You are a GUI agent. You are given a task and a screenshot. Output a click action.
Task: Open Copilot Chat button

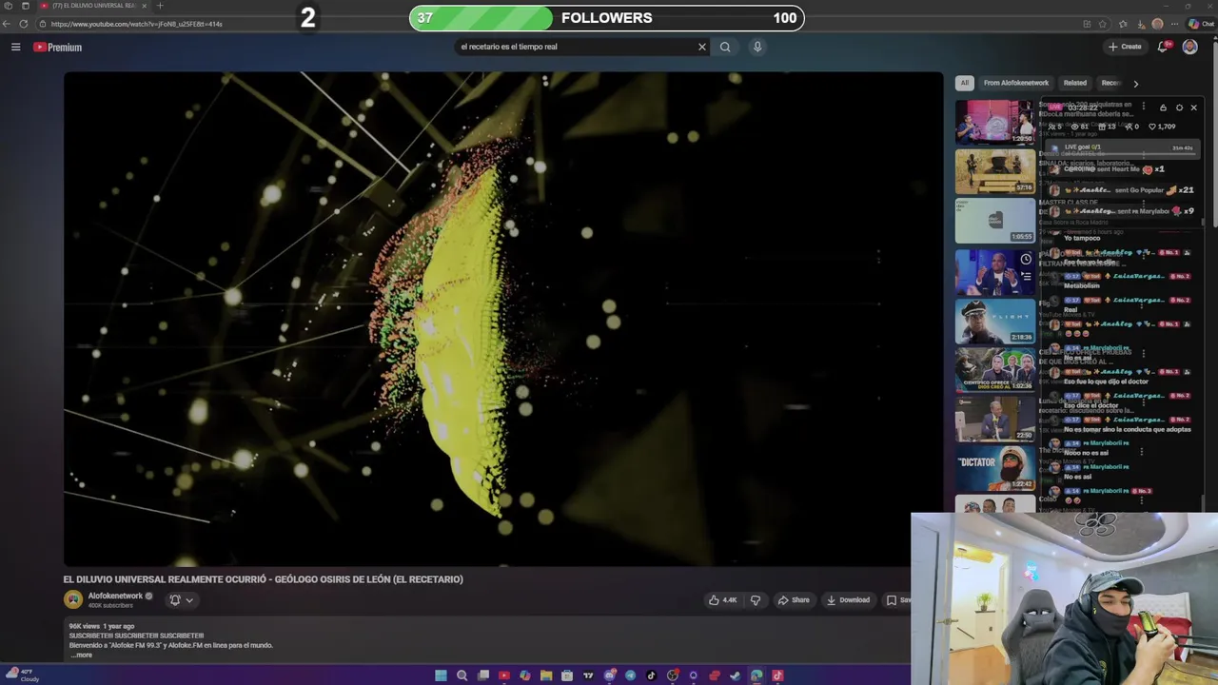1200,24
